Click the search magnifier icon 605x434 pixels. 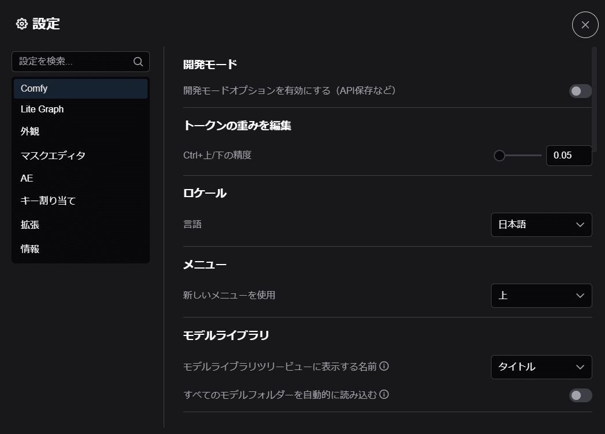[138, 62]
